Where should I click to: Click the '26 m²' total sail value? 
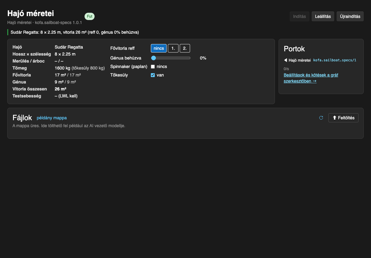tap(61, 89)
